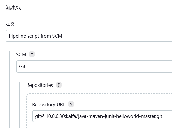Show help for the Repositories section
The image size is (172, 128).
click(59, 85)
